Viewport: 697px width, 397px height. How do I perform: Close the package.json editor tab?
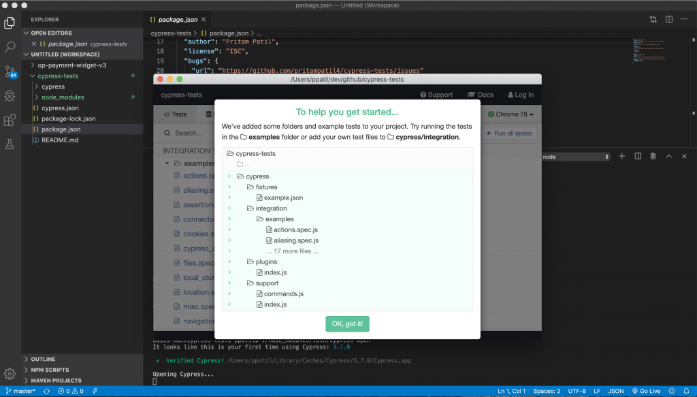[x=204, y=20]
